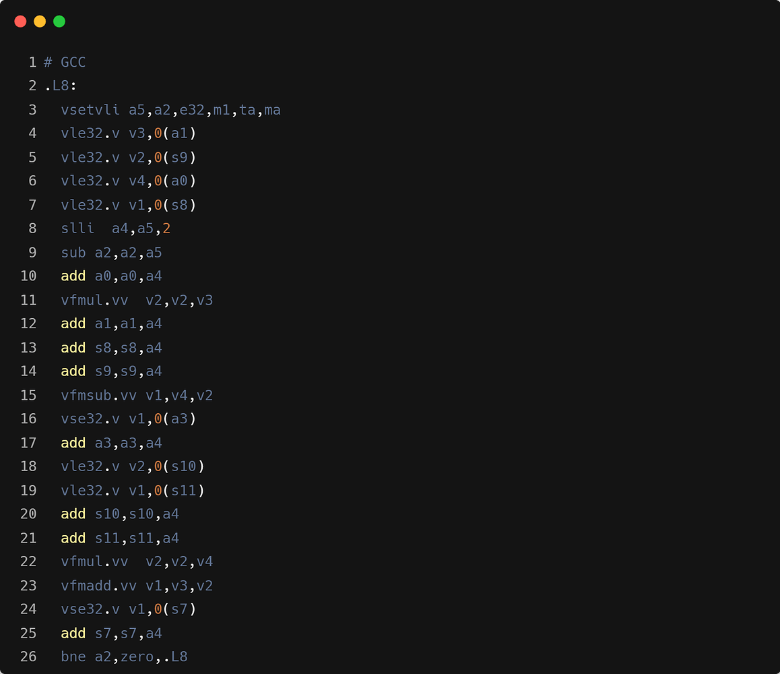
Task: Click the 'add' keyword on line 10
Action: pos(73,276)
